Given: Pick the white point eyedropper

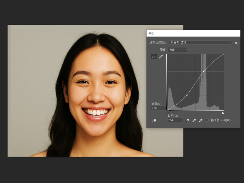Looking at the screenshot, I should click(x=201, y=120).
